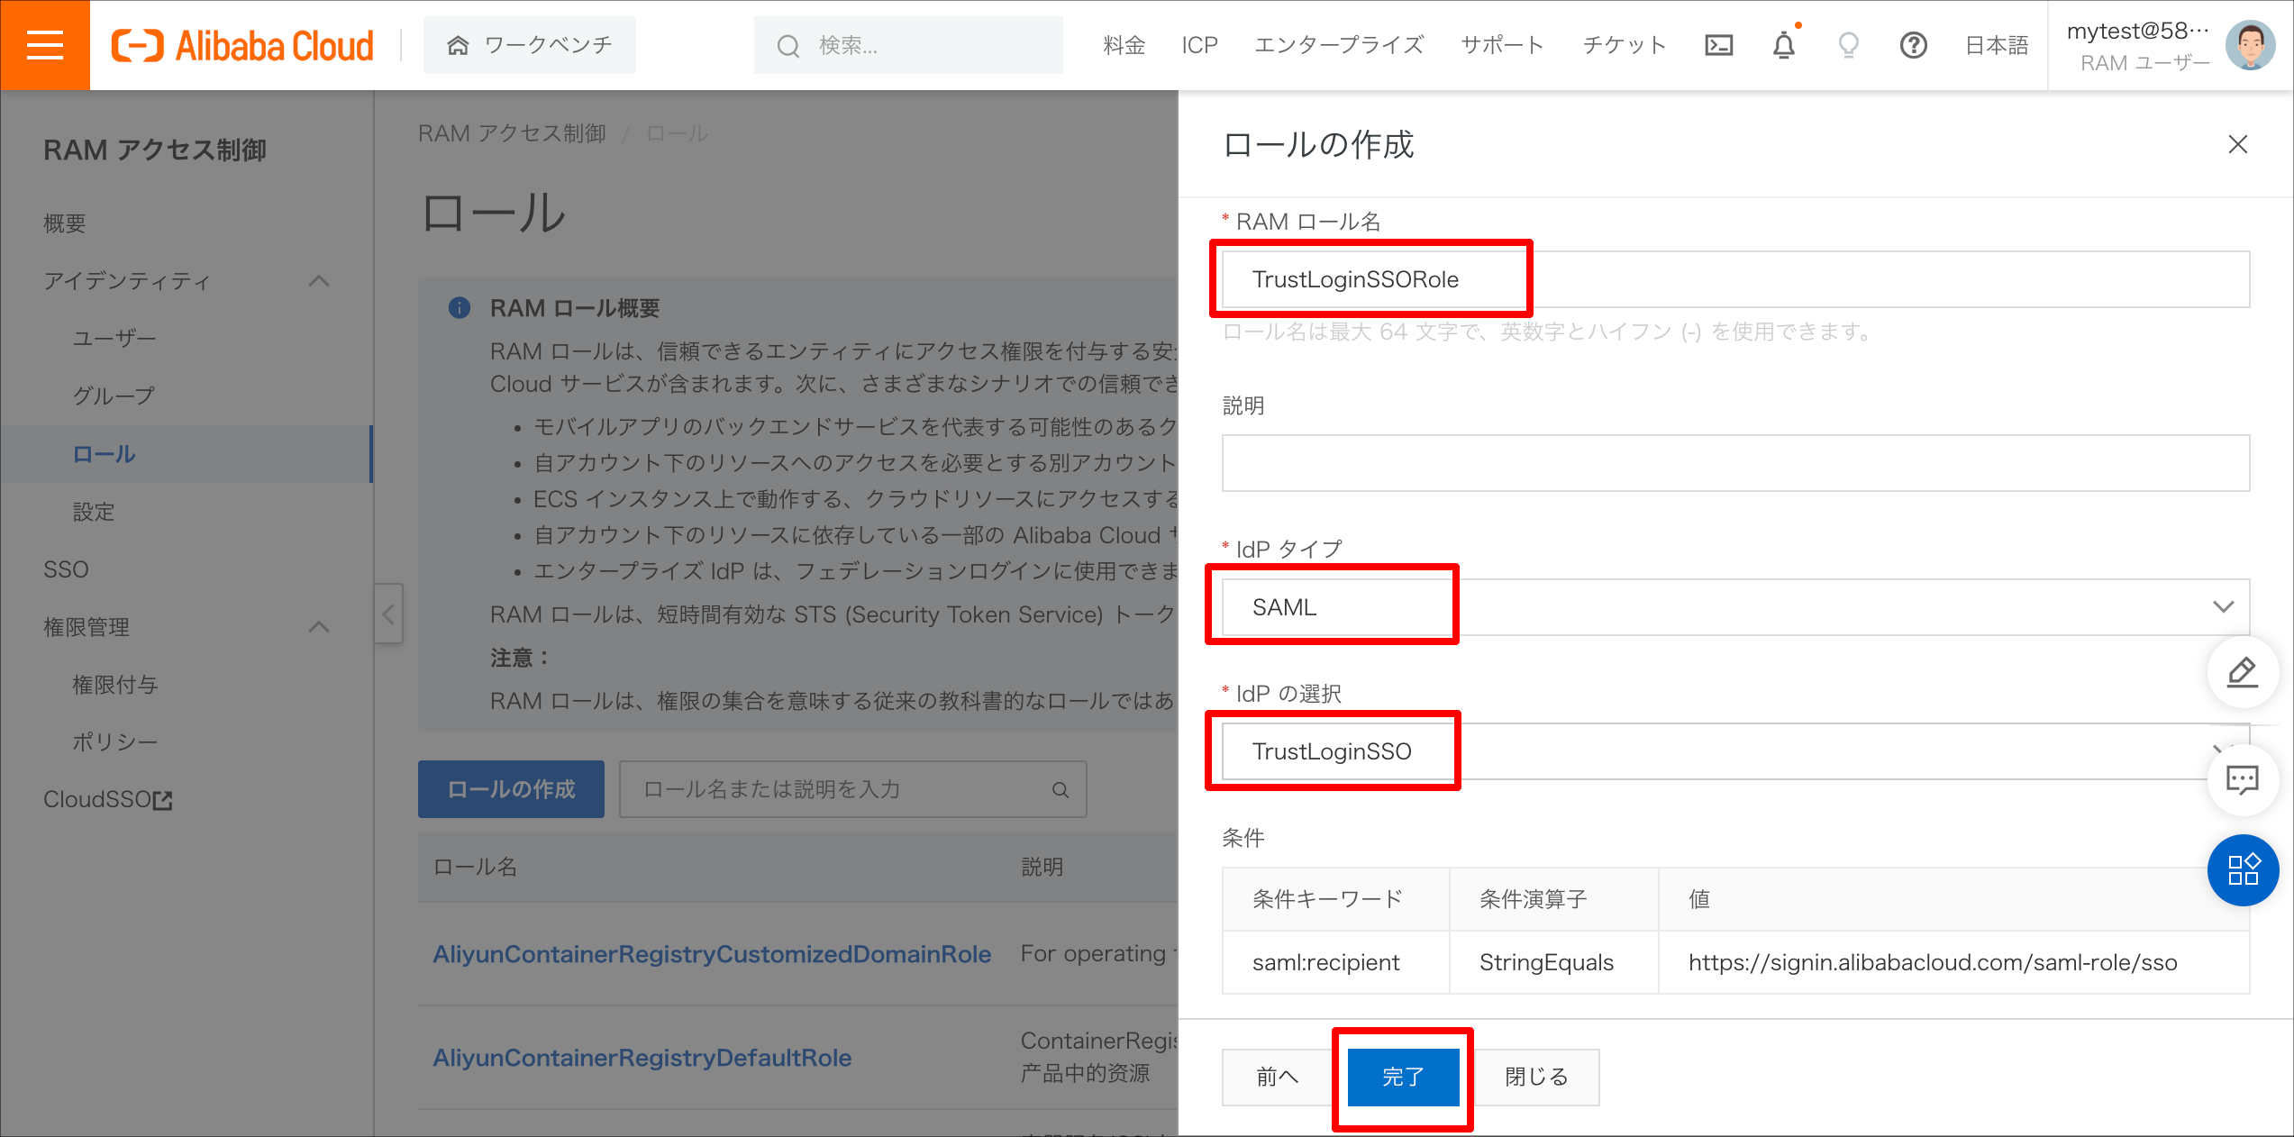This screenshot has width=2294, height=1137.
Task: Open the help question mark icon
Action: pyautogui.click(x=1914, y=44)
